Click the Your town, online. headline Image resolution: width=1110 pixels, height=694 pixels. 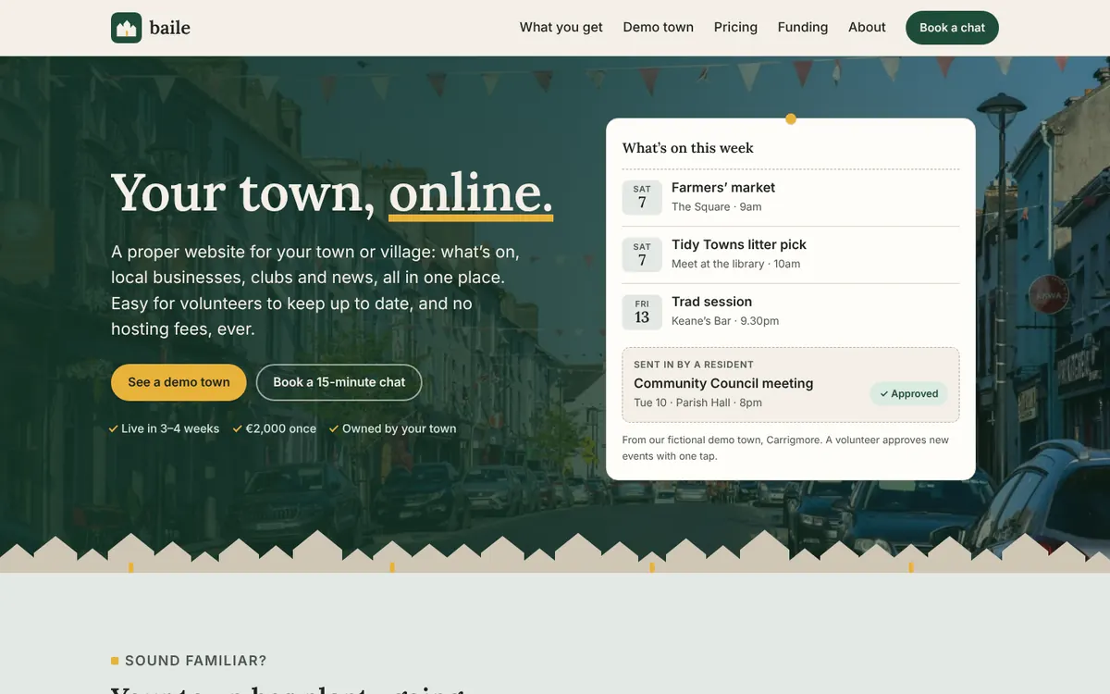(x=332, y=192)
